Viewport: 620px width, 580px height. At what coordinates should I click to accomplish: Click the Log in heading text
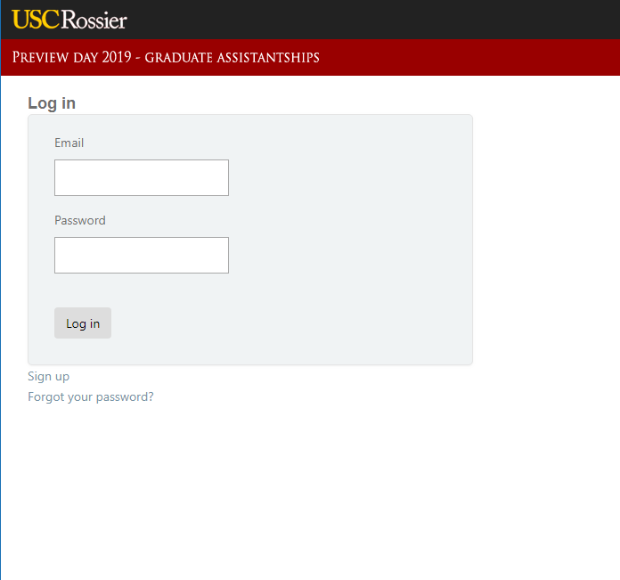pos(52,103)
